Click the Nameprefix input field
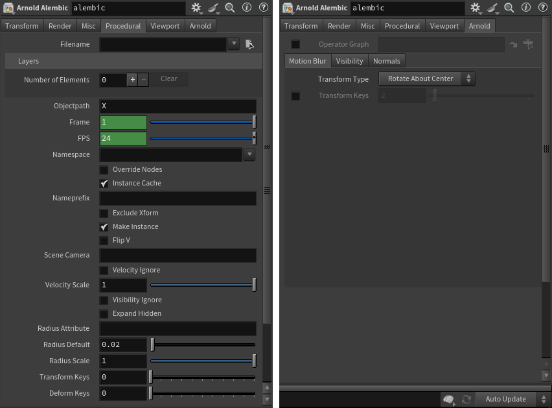 point(178,198)
